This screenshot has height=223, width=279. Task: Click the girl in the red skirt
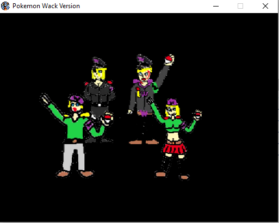pyautogui.click(x=175, y=139)
